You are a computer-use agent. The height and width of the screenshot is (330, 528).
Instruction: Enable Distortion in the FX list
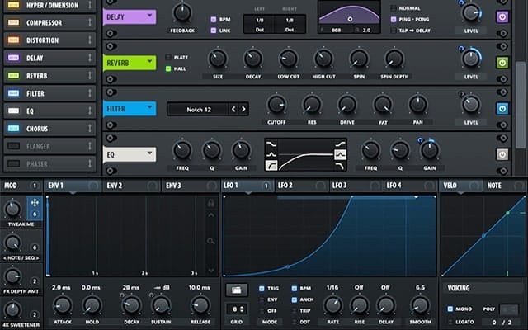pos(13,40)
